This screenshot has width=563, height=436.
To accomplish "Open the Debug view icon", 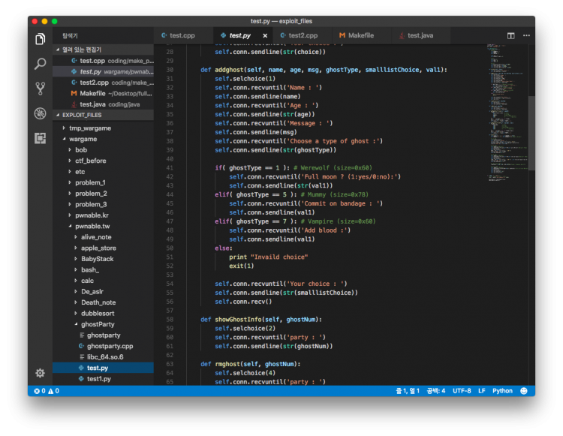I will click(41, 113).
